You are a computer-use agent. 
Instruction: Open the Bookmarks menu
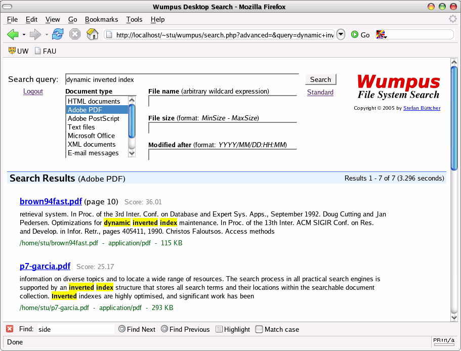point(101,19)
